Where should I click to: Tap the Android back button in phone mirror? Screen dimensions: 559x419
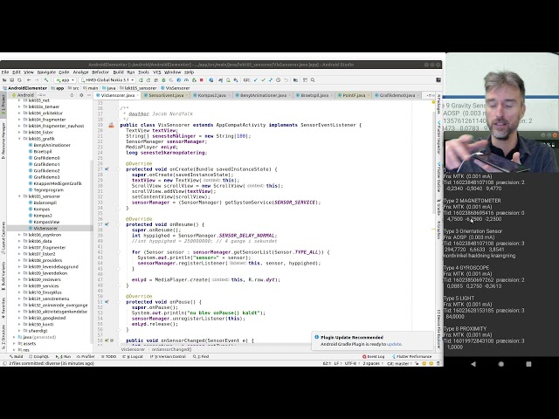[473, 364]
